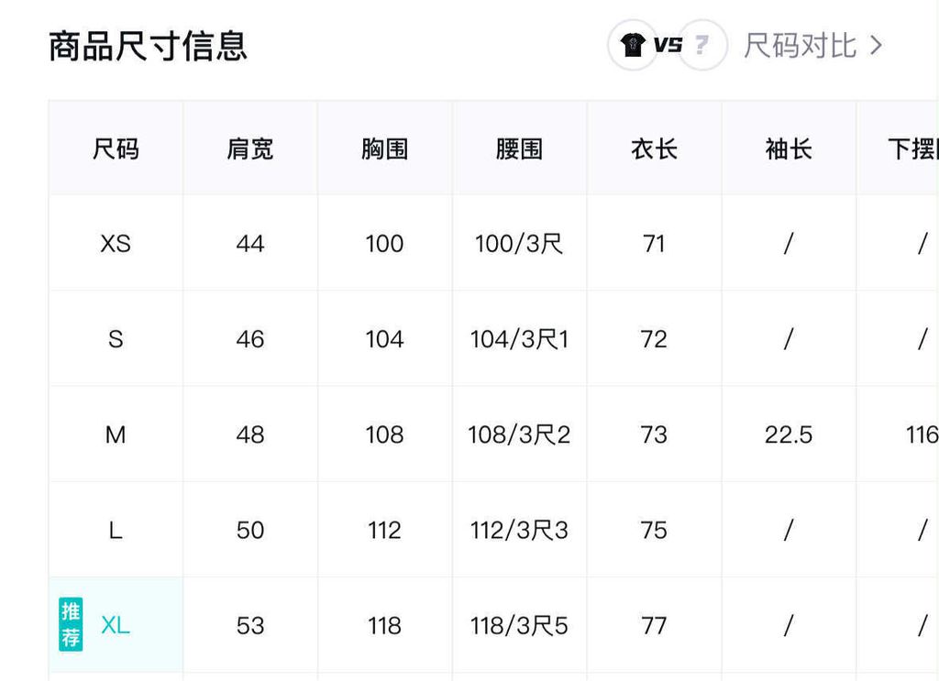This screenshot has height=681, width=939.
Task: Select the S size row label
Action: click(x=116, y=339)
